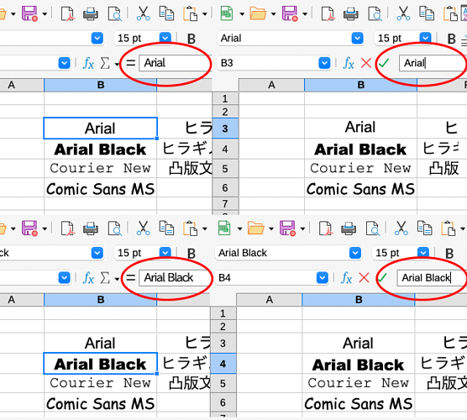The height and width of the screenshot is (420, 467).
Task: Click green New Spreadsheet icon above the B3 Name Box
Action: pos(227,13)
